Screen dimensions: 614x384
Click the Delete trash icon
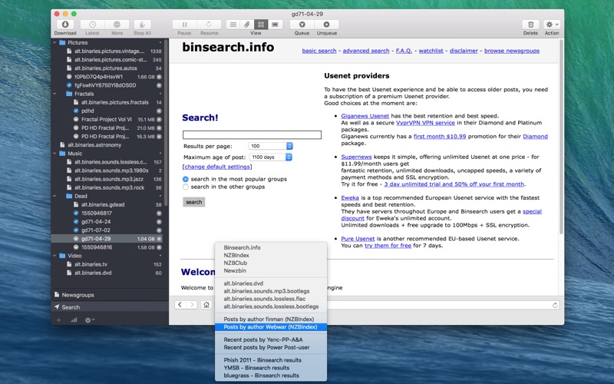(x=530, y=25)
